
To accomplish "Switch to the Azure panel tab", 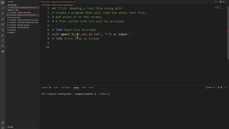I will [84, 87].
